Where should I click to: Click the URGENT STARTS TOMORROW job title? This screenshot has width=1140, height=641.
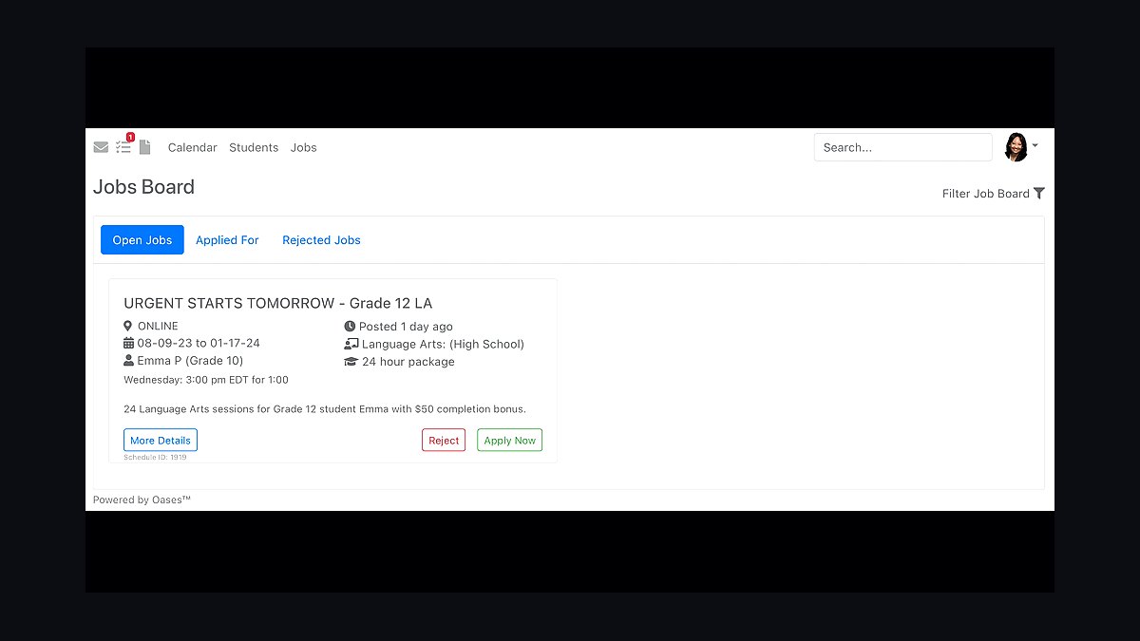tap(277, 303)
